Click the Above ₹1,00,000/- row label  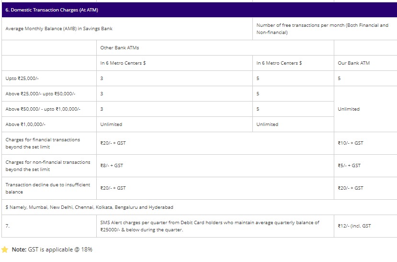coord(25,125)
